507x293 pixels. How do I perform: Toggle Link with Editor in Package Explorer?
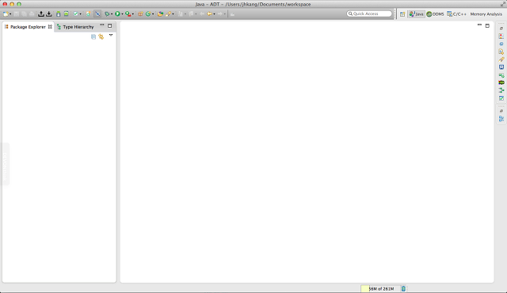click(x=101, y=37)
